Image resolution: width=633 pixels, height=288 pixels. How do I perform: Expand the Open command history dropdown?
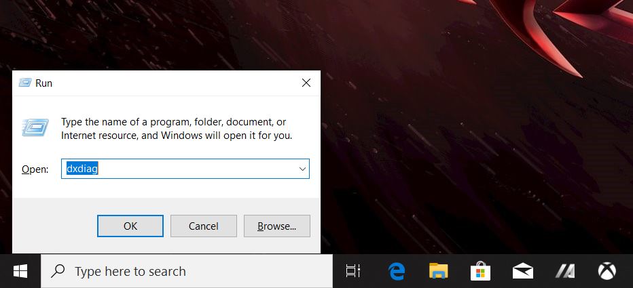coord(302,169)
